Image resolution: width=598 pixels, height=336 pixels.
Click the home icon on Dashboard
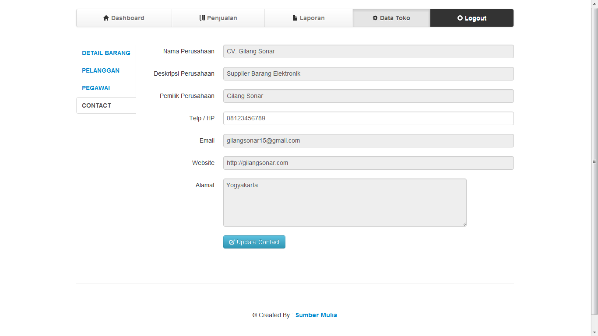(x=106, y=18)
